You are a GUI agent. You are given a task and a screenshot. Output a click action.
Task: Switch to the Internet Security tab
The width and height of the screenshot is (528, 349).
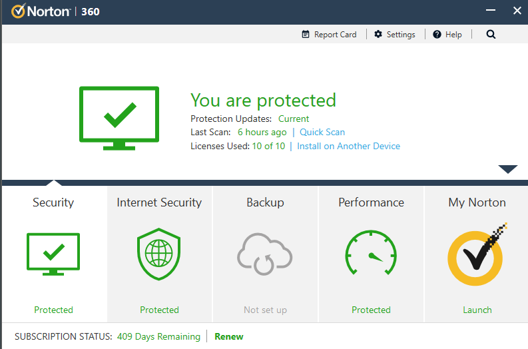tap(159, 202)
